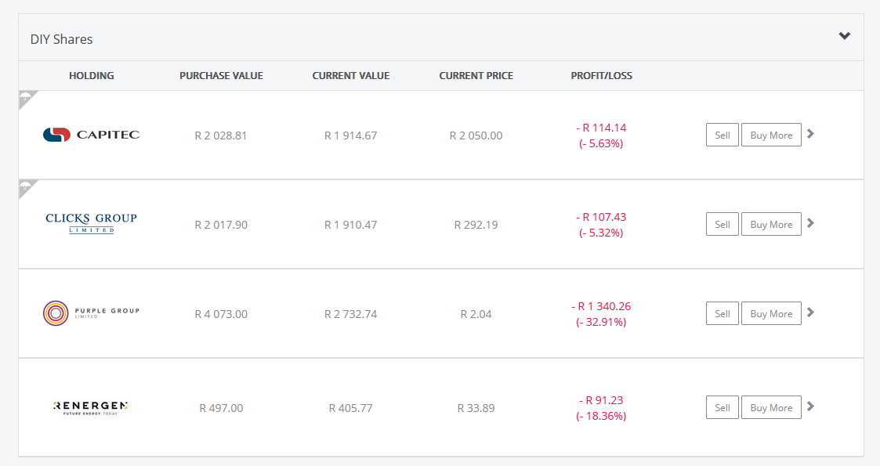Expand the Capitec row details arrow
Screen dimensions: 880x466
coord(811,133)
